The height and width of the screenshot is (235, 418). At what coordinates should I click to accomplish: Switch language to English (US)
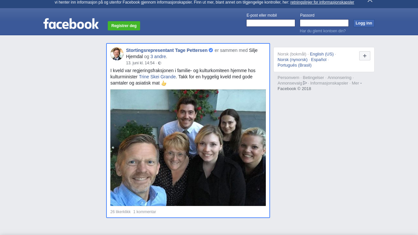322,54
